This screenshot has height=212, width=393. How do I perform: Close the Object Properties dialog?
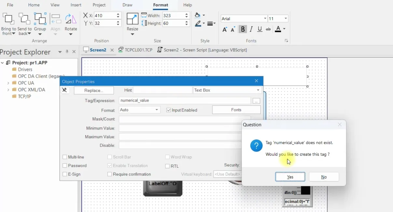(x=256, y=81)
